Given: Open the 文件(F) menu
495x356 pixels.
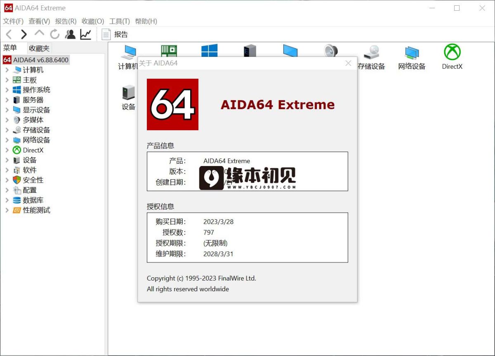Looking at the screenshot, I should tap(13, 21).
